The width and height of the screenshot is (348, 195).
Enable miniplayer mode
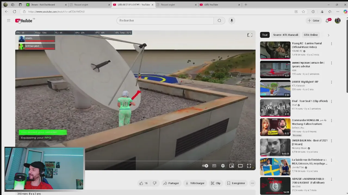coord(232,166)
